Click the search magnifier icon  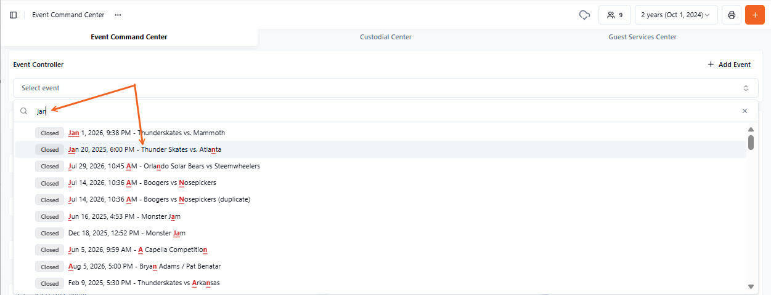(x=24, y=111)
